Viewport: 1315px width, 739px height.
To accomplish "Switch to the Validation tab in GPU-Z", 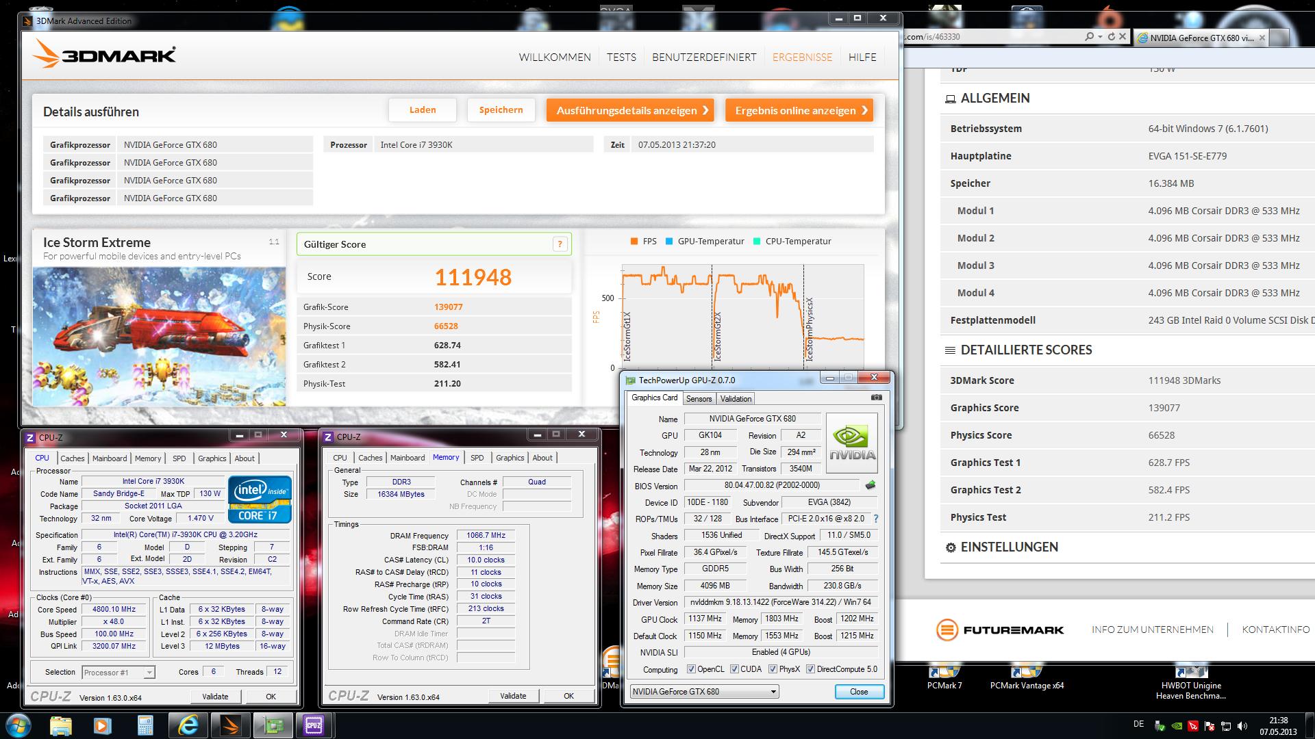I will (736, 399).
